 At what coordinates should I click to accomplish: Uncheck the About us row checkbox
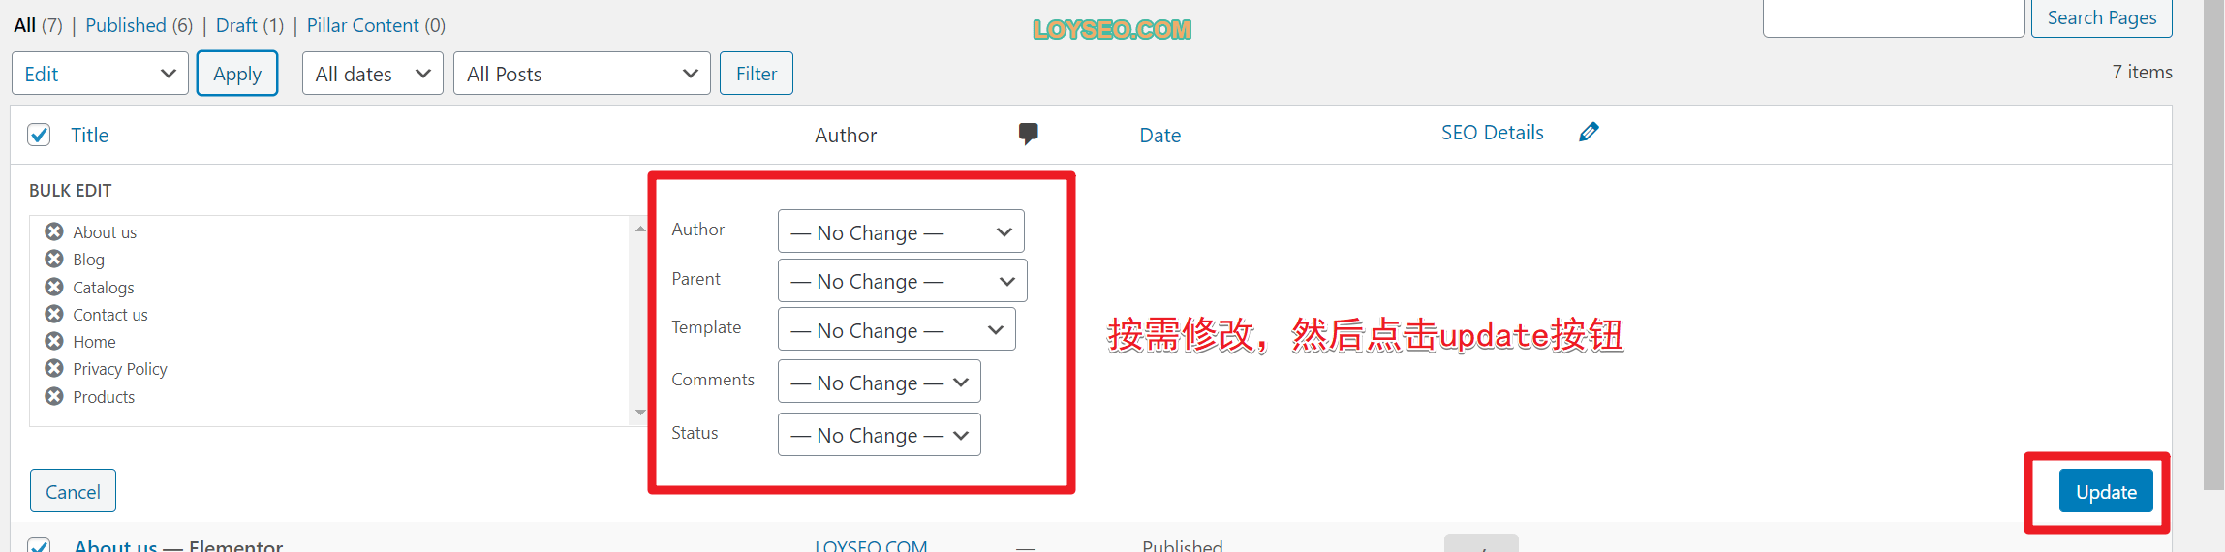click(x=39, y=545)
